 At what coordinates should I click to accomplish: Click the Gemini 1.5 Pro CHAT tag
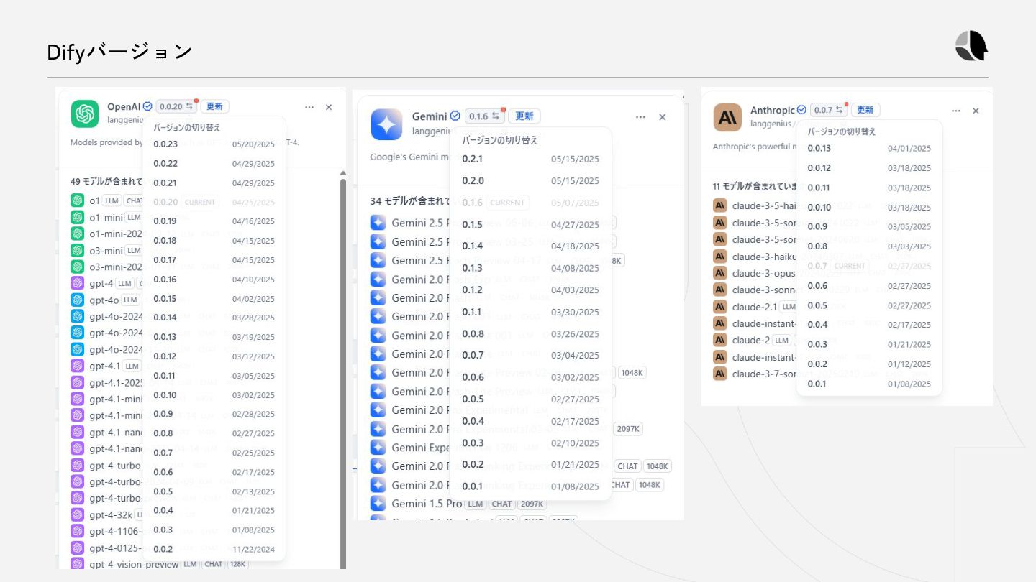tap(502, 504)
